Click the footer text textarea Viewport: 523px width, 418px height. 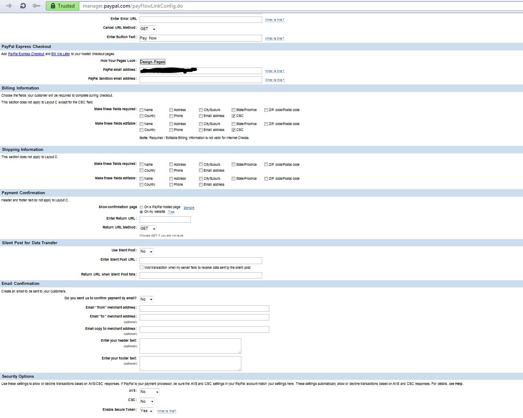(x=190, y=364)
